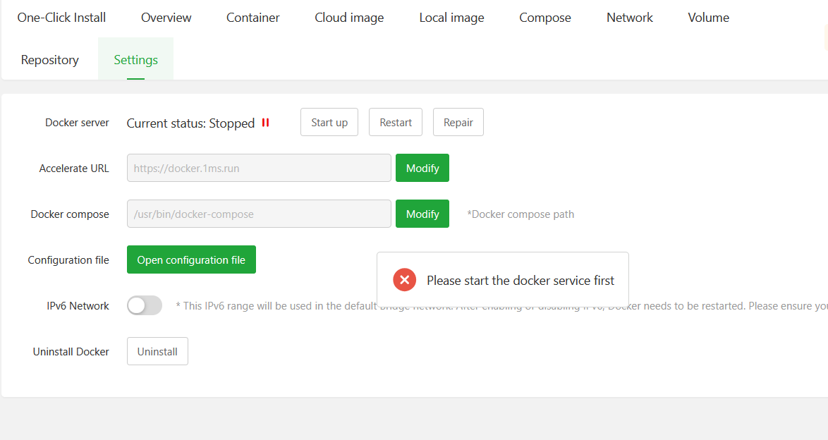Switch to the Overview tab

coord(166,18)
